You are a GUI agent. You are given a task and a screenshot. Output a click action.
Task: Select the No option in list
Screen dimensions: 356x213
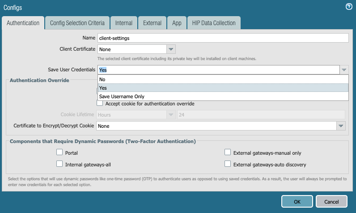click(x=223, y=79)
